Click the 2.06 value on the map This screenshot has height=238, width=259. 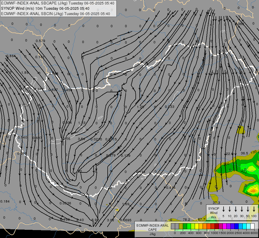click(x=67, y=139)
